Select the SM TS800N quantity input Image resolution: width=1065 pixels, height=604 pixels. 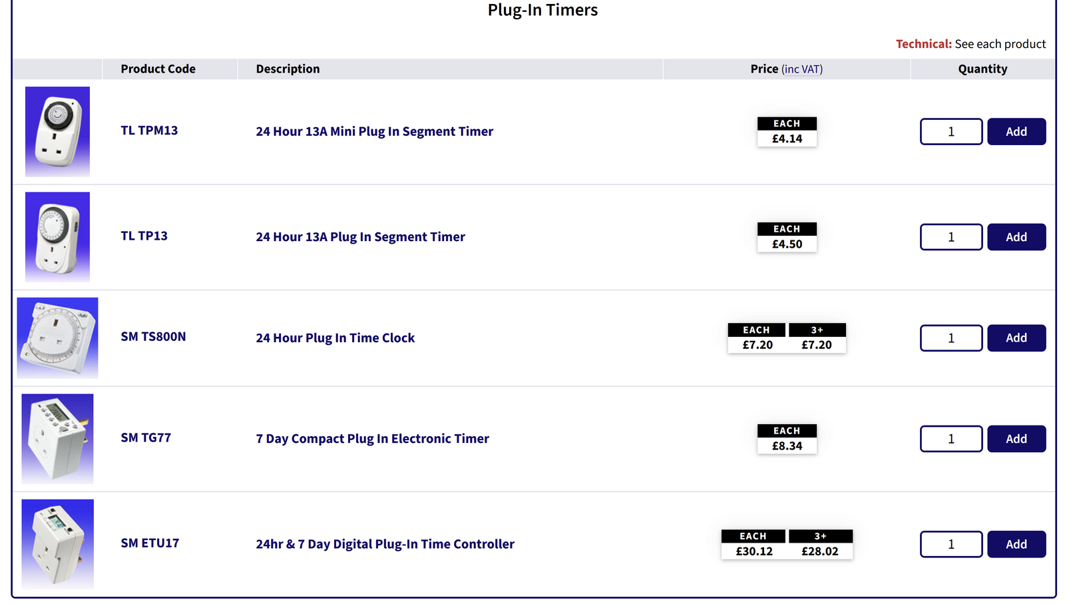pyautogui.click(x=951, y=338)
